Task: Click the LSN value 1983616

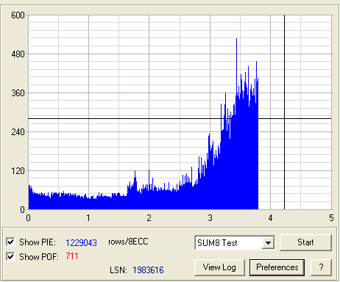Action: (148, 270)
